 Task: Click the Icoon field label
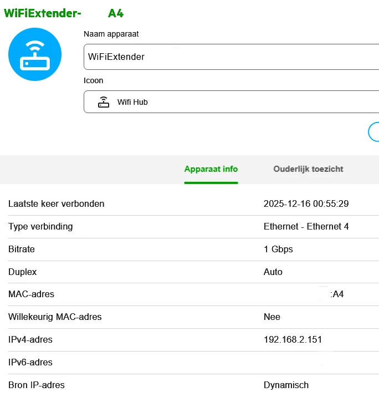tap(93, 80)
